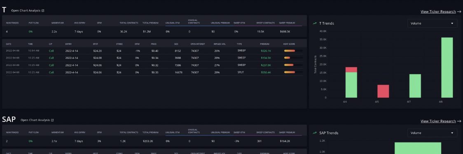The image size is (463, 154).
Task: Click the trend arrow icon beside SAP Trends
Action: click(314, 133)
